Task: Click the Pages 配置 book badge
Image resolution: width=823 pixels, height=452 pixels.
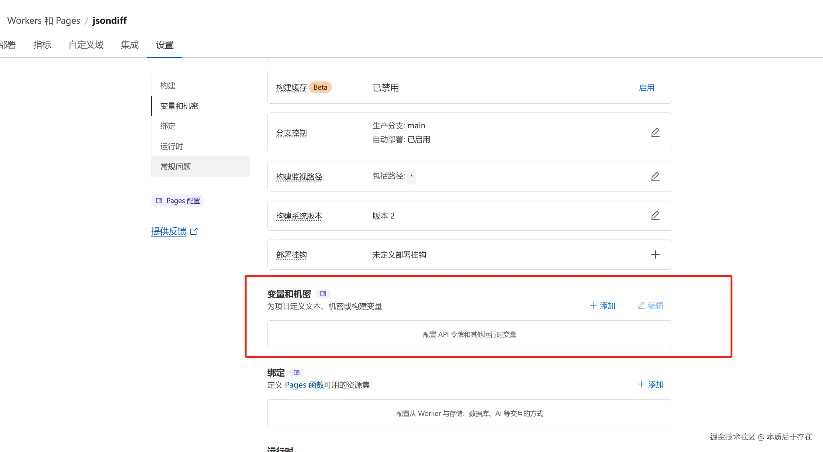Action: coord(178,201)
